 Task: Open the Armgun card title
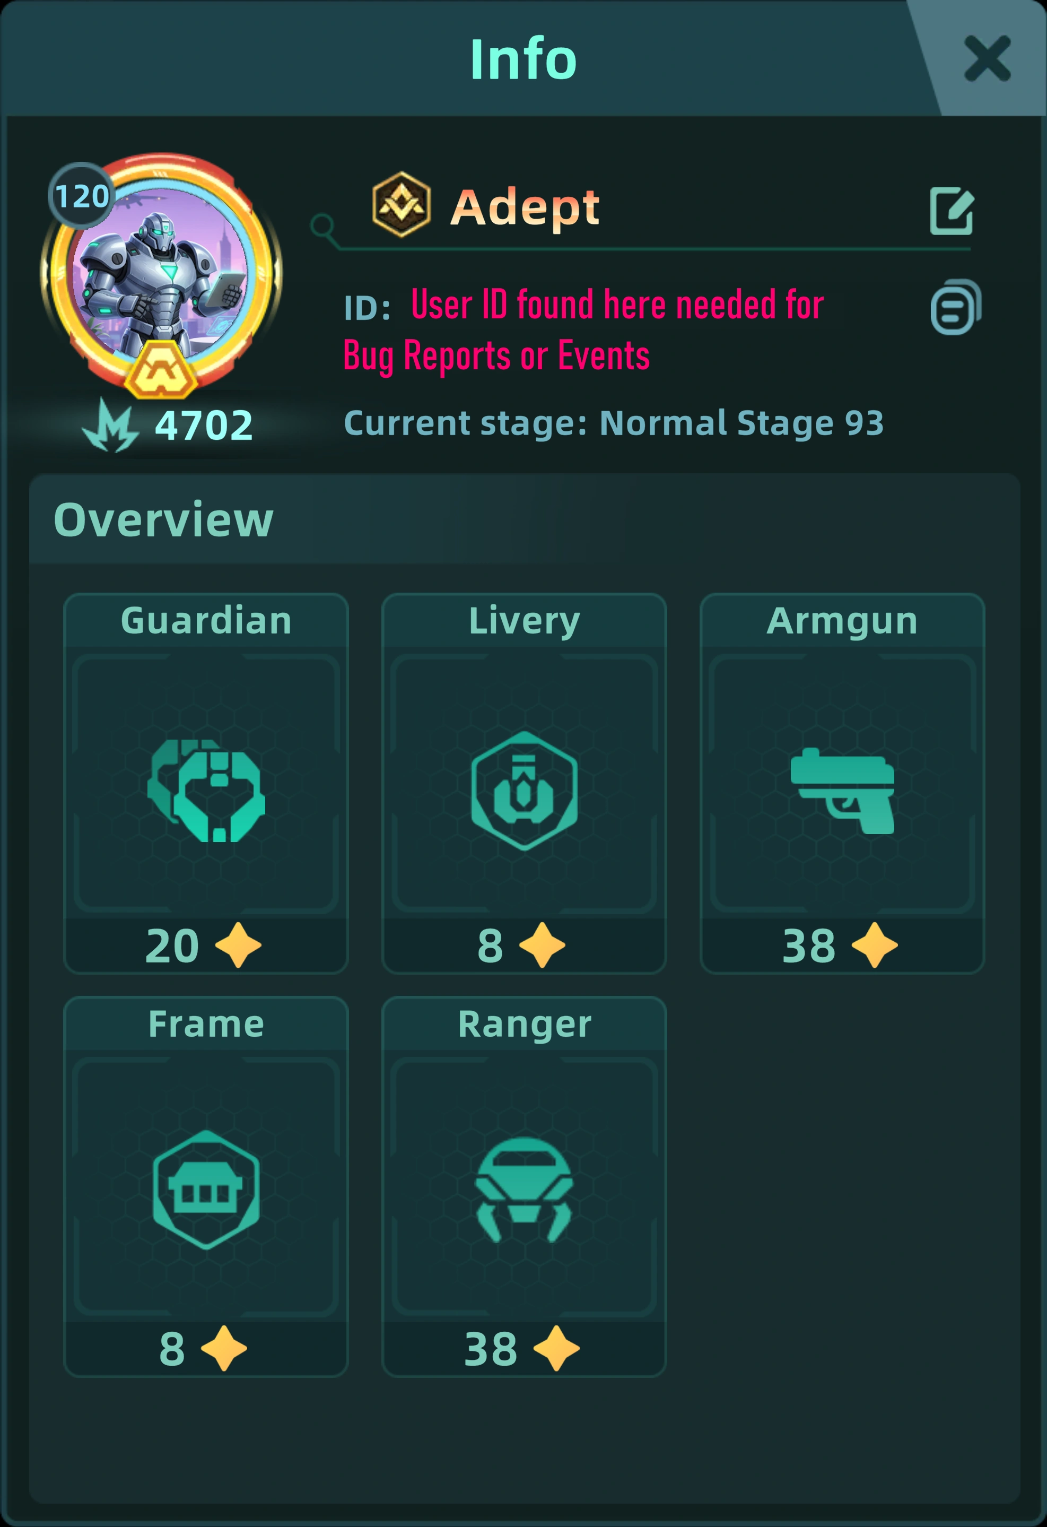pyautogui.click(x=842, y=620)
